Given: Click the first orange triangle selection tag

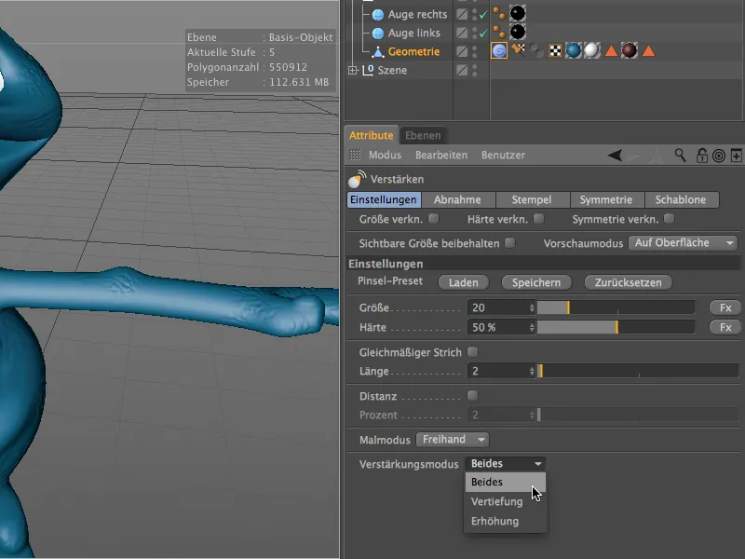Looking at the screenshot, I should 611,51.
